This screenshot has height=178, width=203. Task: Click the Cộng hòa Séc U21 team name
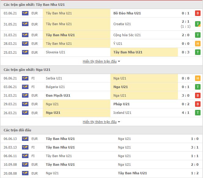(127, 35)
